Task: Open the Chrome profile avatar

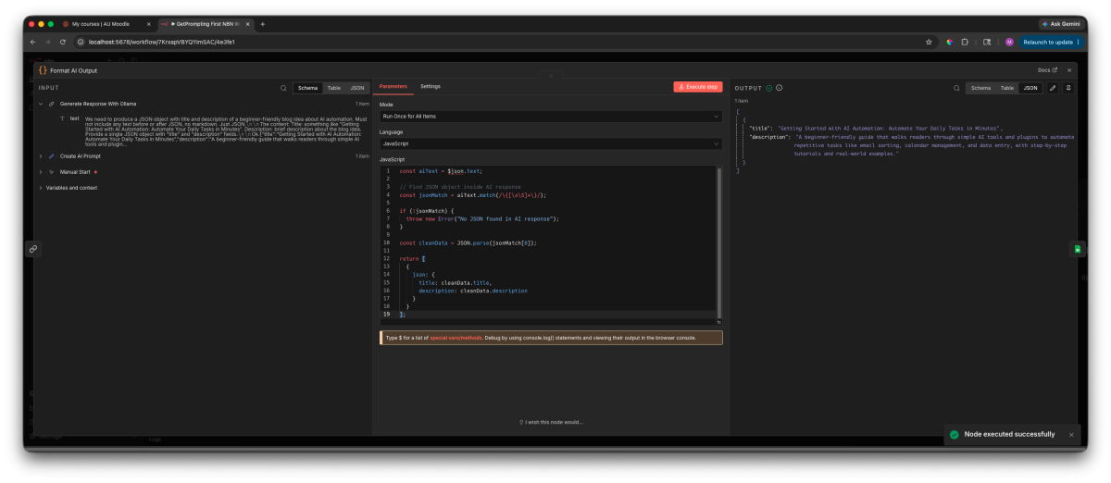Action: [x=1009, y=42]
